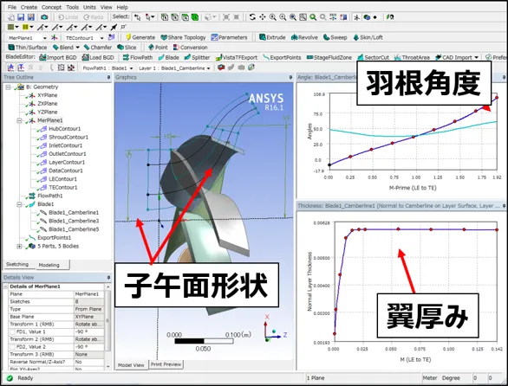
Task: Click Load BGD in BladeEditor toolbar
Action: coord(98,57)
